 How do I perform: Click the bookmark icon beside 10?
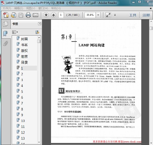[18, 120]
